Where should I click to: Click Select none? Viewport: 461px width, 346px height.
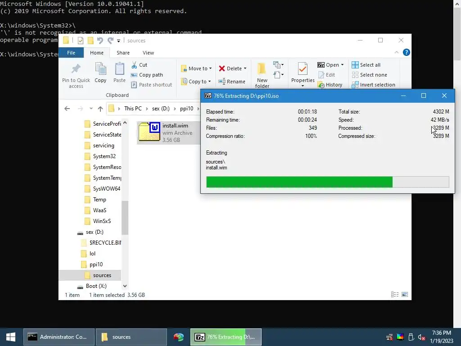[x=369, y=75]
